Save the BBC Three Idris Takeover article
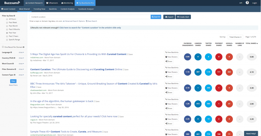261x136 pixels. pyautogui.click(x=38, y=87)
